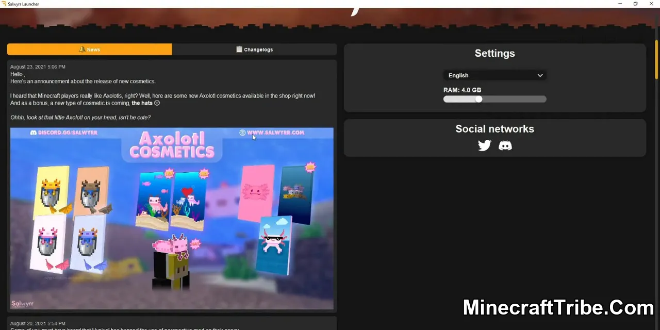660x330 pixels.
Task: Restore down the launcher window
Action: (x=636, y=4)
